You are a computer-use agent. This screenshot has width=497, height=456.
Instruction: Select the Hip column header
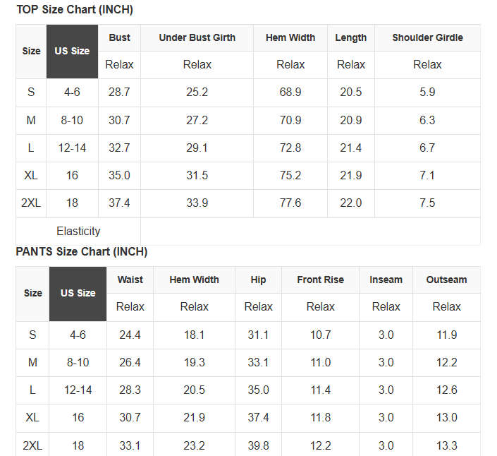(x=259, y=280)
